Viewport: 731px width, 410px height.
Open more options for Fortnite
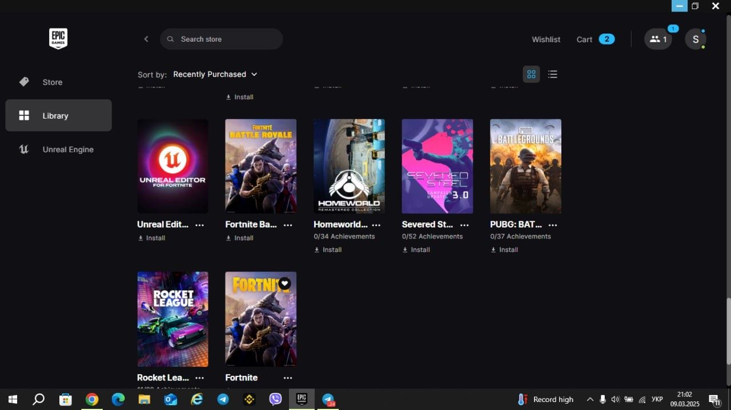288,378
